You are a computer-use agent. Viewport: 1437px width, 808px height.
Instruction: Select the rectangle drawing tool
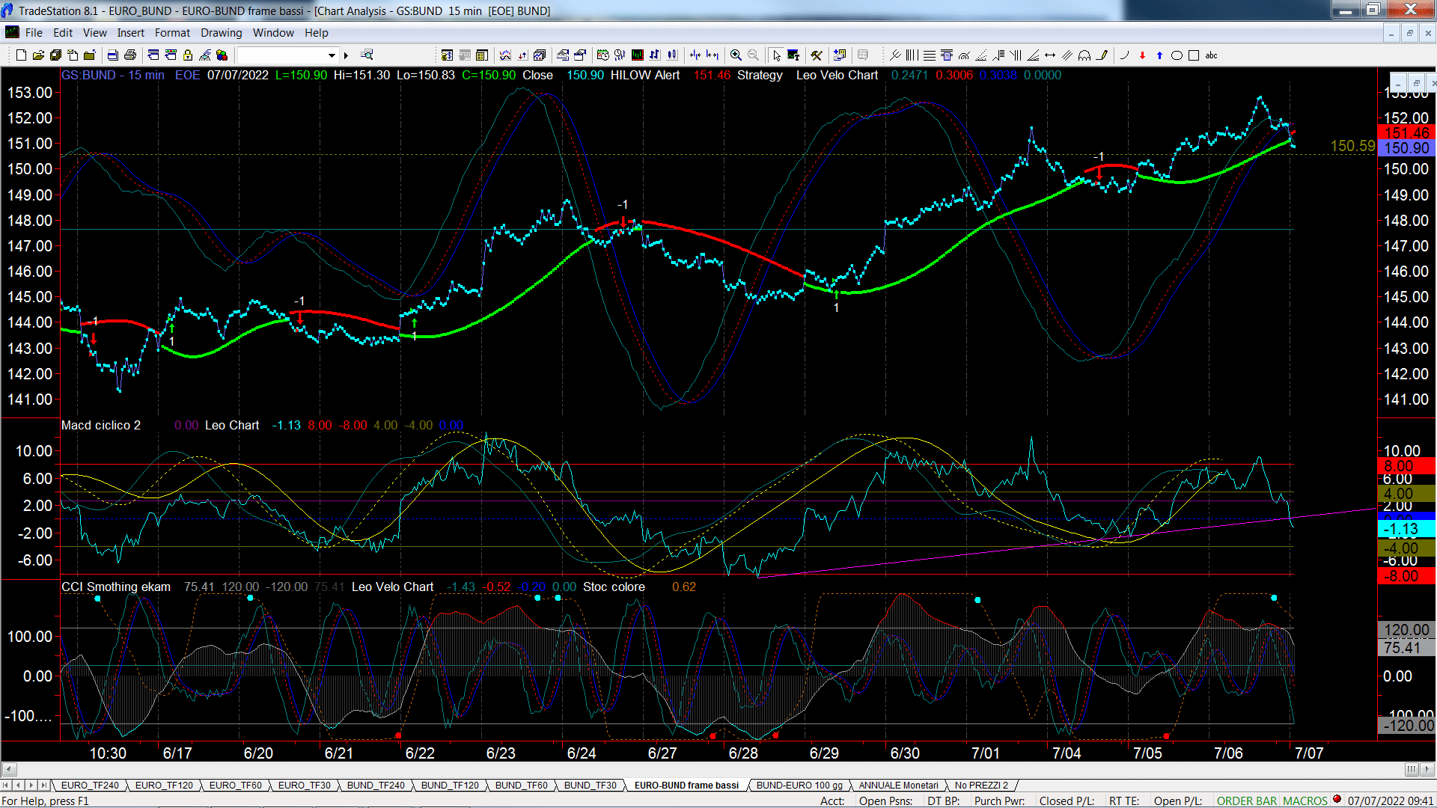click(1194, 55)
